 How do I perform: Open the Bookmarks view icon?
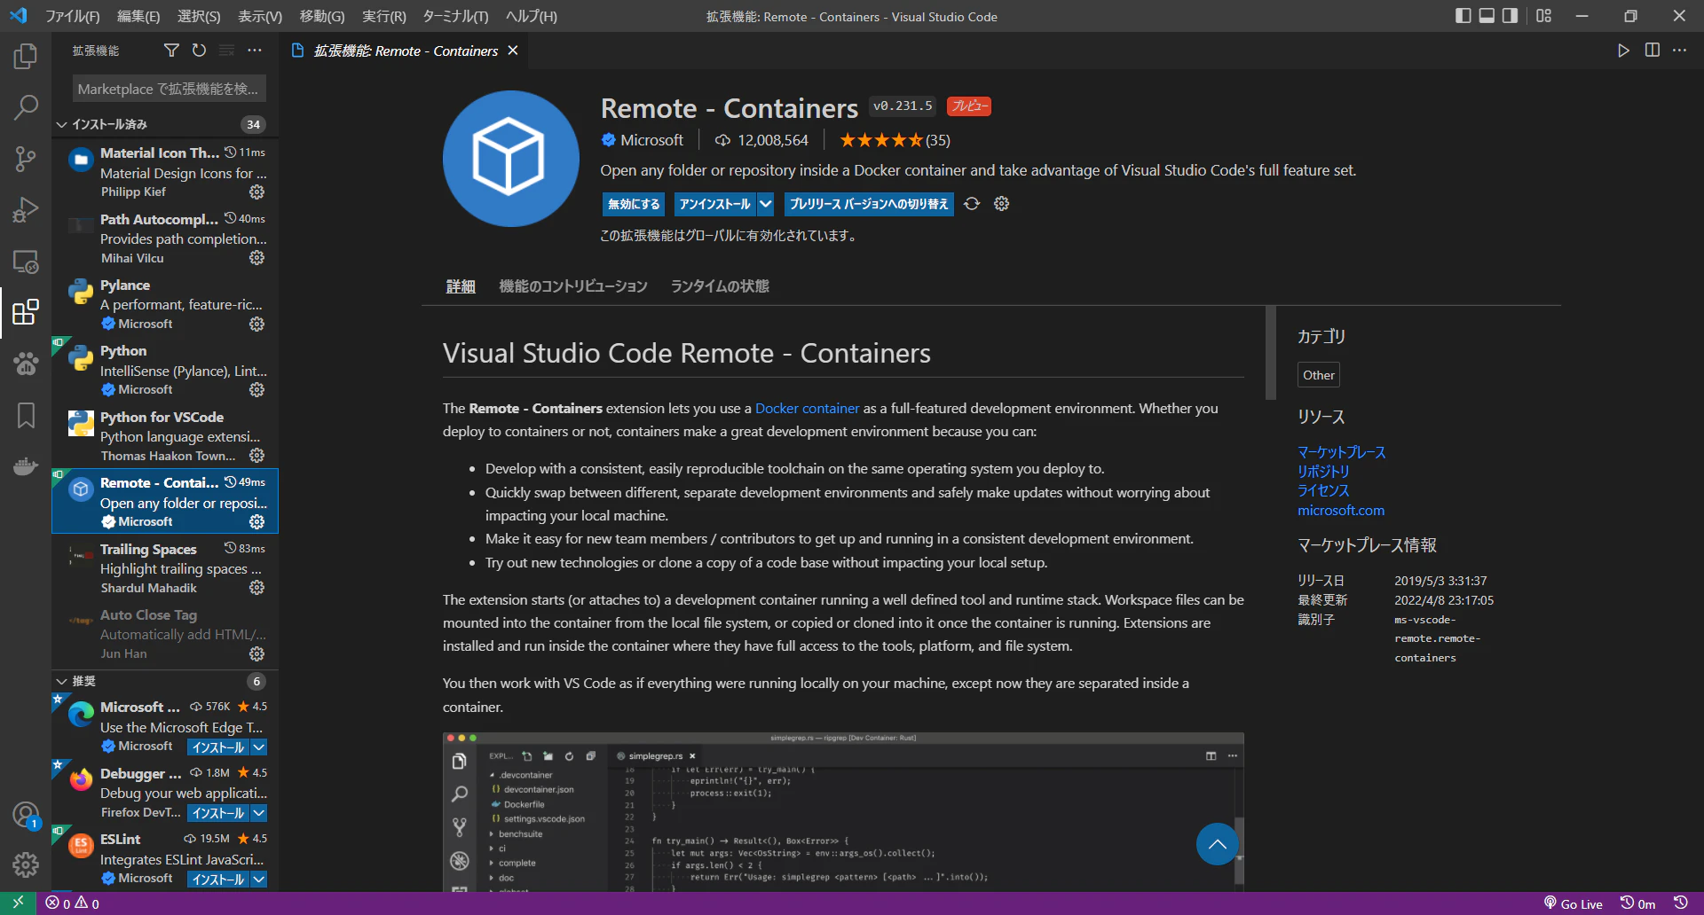coord(26,415)
